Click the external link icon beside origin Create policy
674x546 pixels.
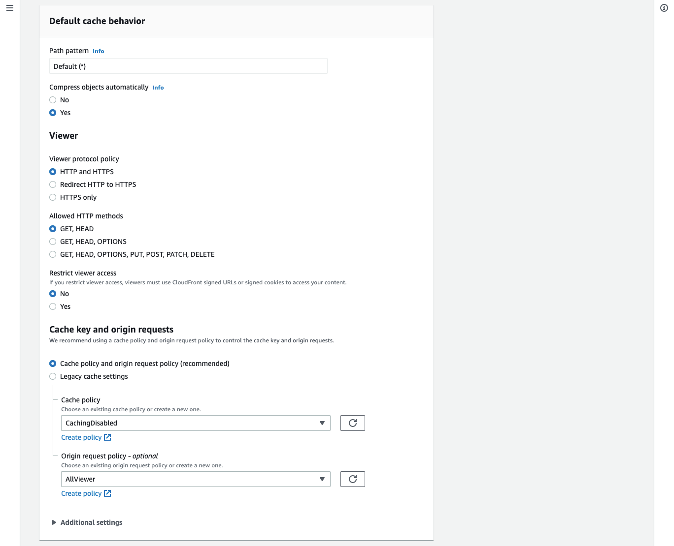click(x=108, y=493)
